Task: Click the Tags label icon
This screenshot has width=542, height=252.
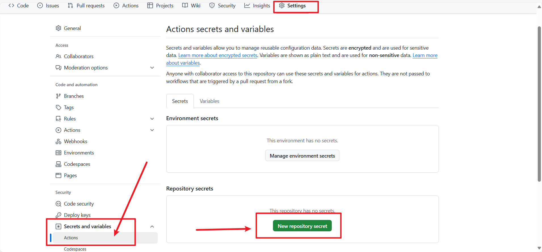Action: coord(58,107)
